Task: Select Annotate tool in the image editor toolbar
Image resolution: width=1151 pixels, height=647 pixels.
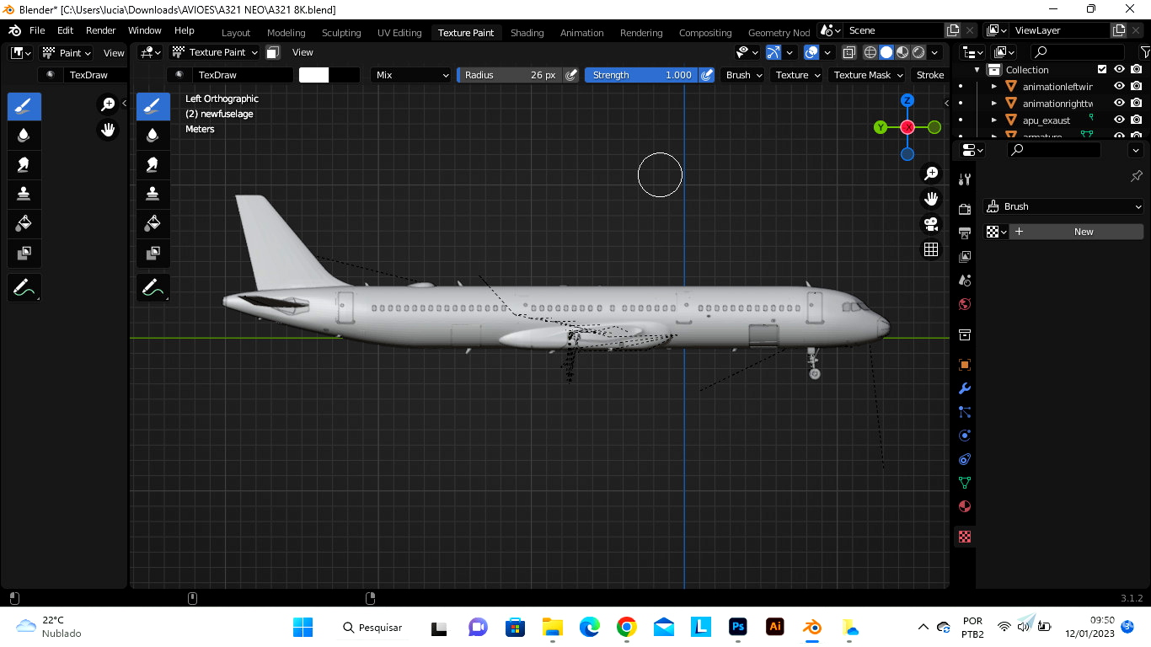Action: pos(24,287)
